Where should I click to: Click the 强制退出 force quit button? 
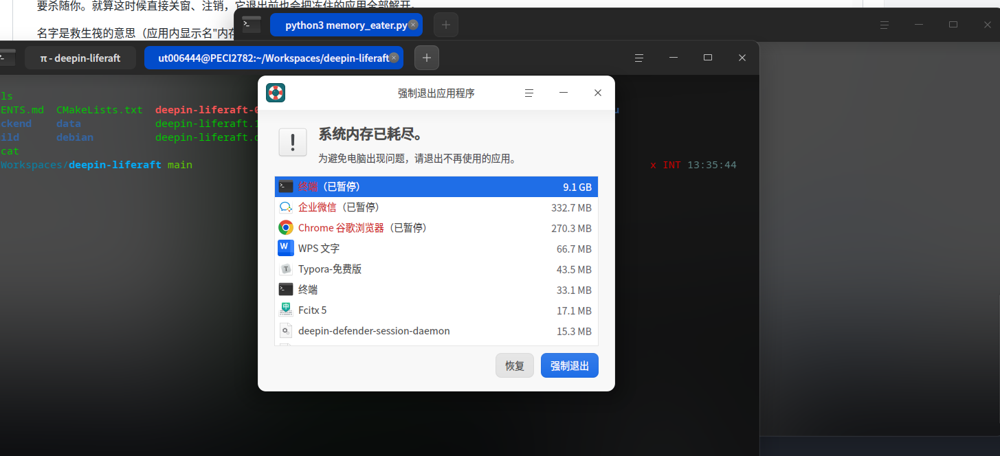pos(570,366)
